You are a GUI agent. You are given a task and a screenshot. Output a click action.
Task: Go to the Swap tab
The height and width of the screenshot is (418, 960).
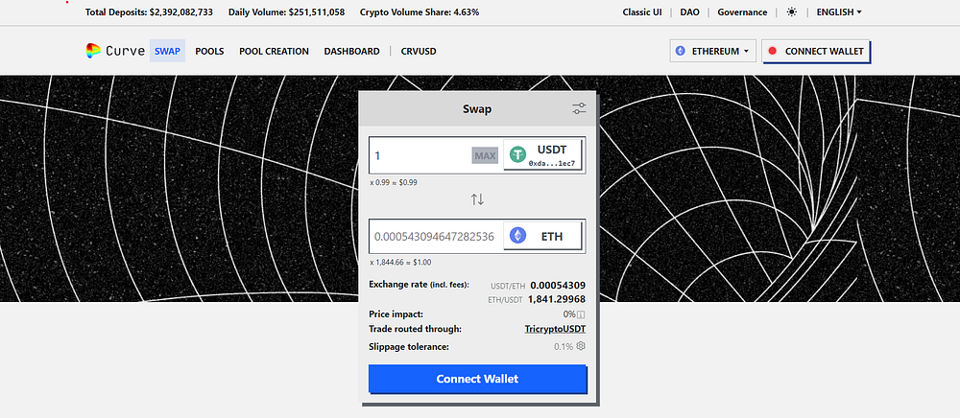[167, 52]
